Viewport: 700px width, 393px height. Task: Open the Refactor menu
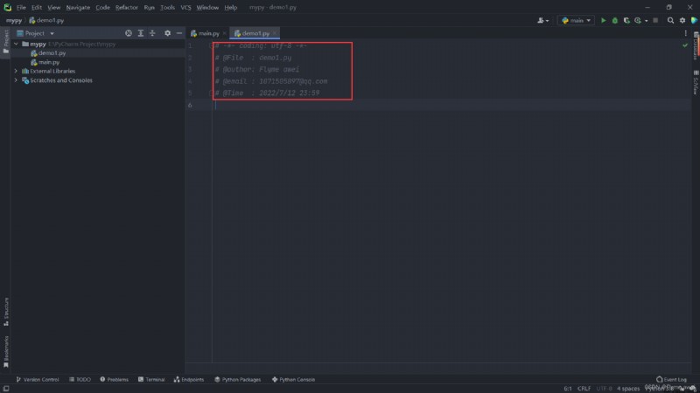click(127, 8)
